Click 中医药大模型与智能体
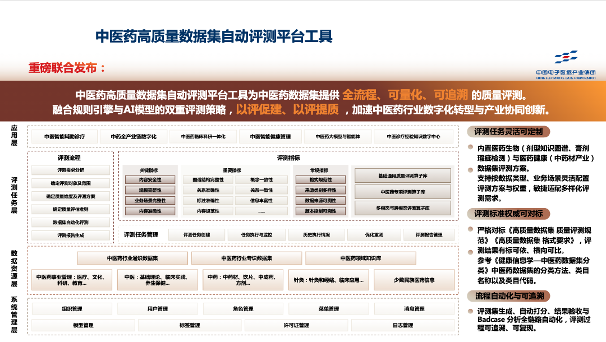This screenshot has height=342, width=606. 338,137
